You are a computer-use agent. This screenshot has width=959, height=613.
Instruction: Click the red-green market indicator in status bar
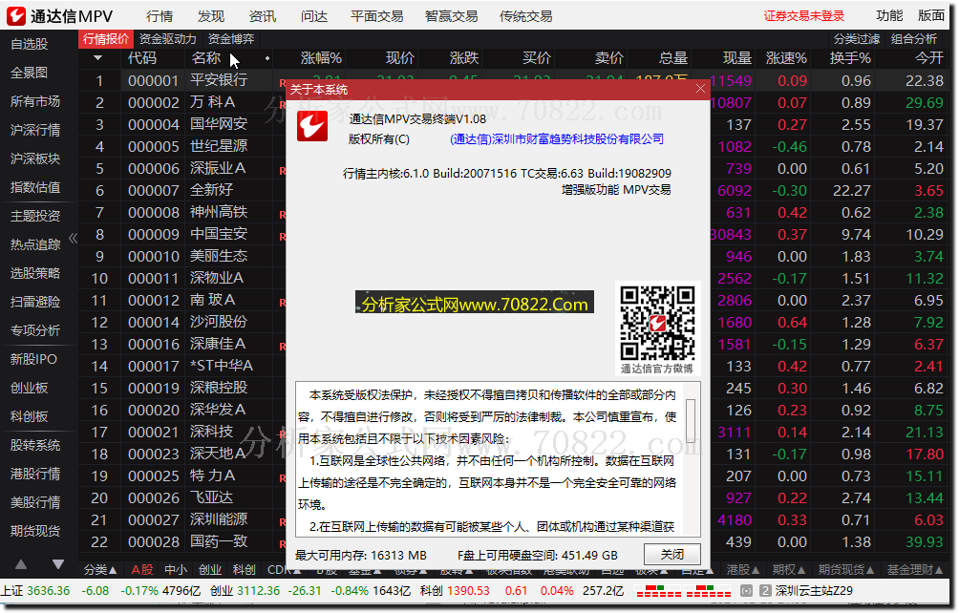683,591
